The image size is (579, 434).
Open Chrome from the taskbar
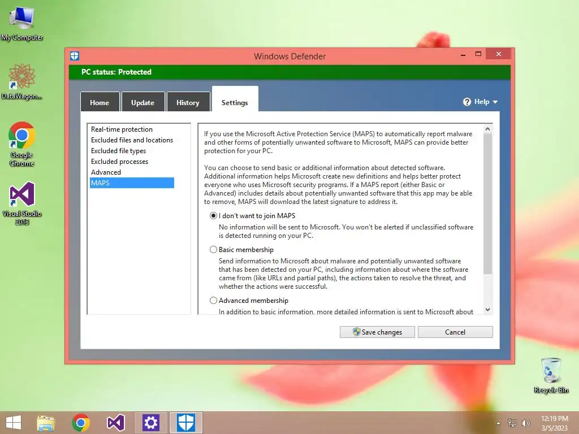pyautogui.click(x=81, y=423)
